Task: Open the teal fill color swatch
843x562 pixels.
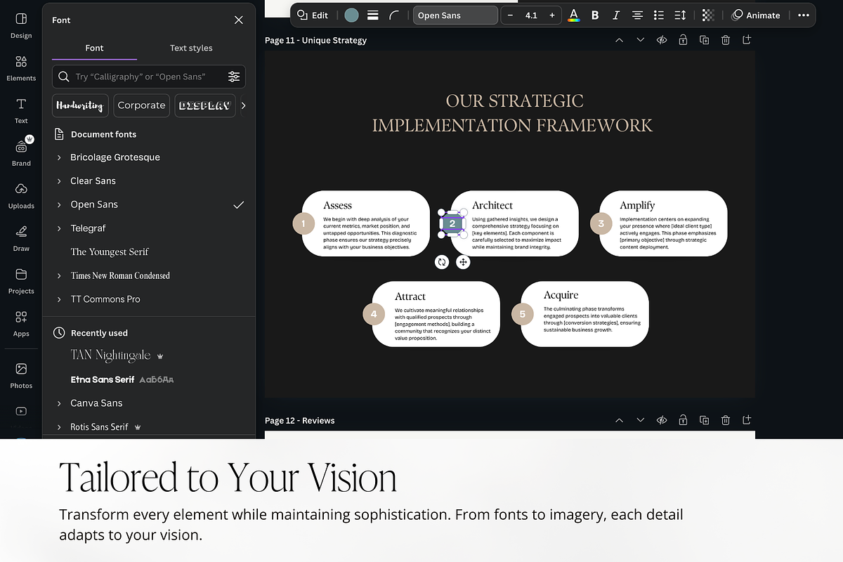Action: (x=351, y=15)
